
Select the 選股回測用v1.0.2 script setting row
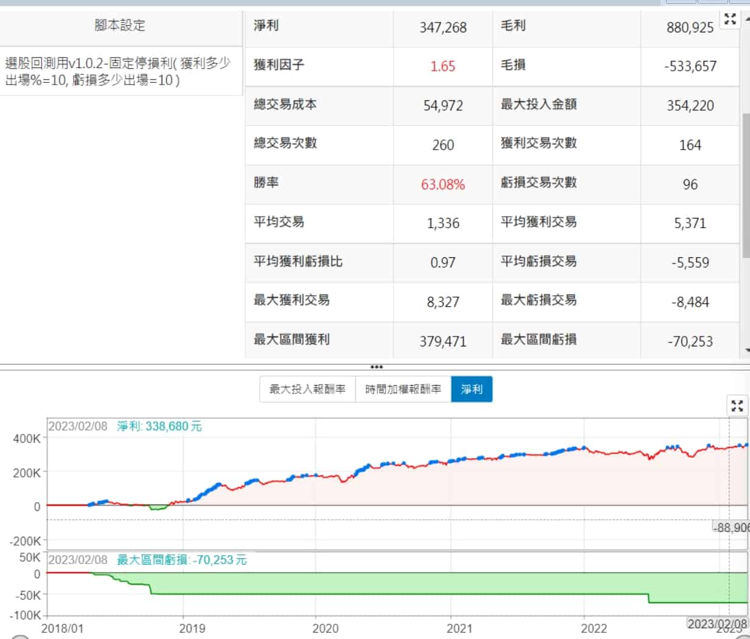[x=120, y=72]
